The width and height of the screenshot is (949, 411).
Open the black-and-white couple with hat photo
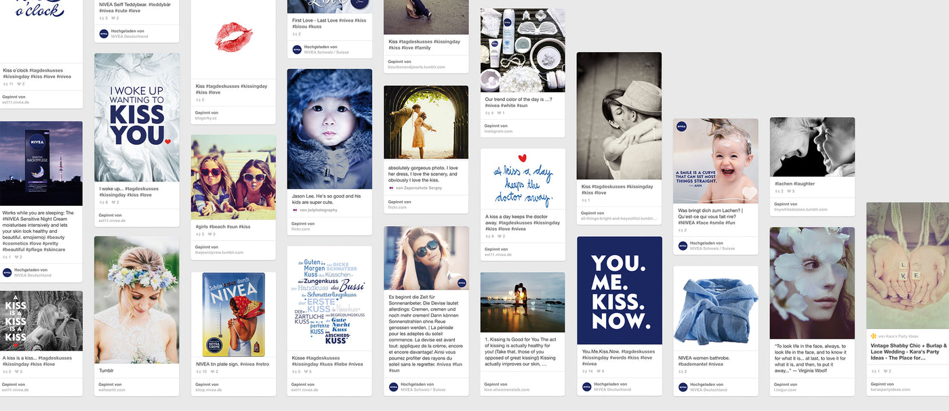point(620,116)
